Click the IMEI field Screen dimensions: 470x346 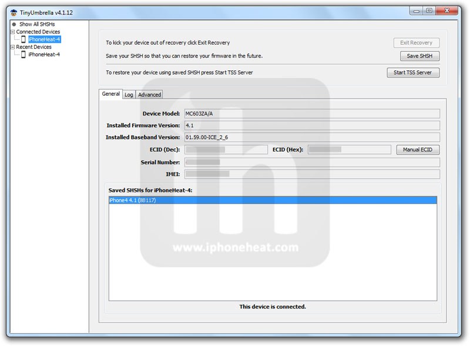(312, 174)
